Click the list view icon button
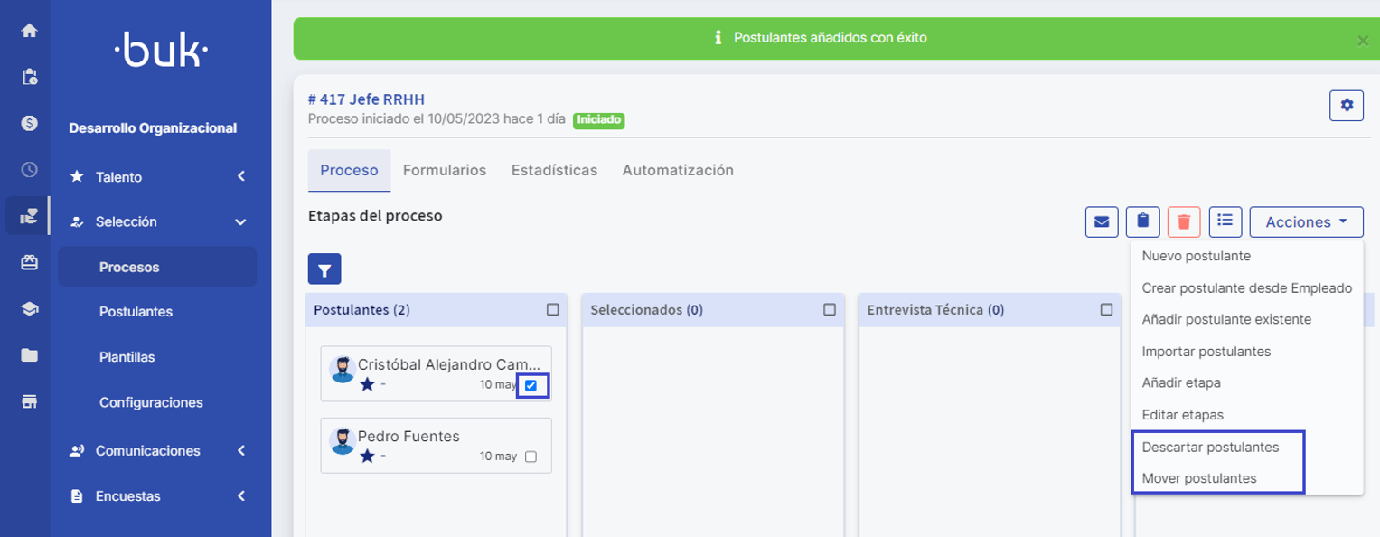Viewport: 1380px width, 537px height. click(1225, 221)
